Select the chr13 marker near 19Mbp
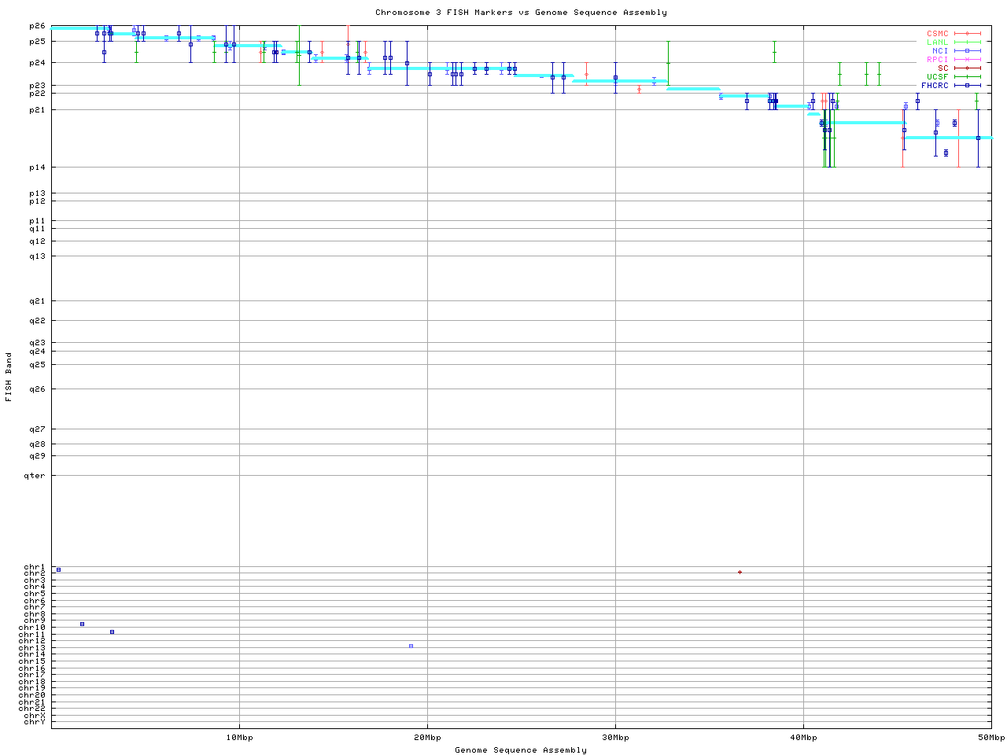Screen dimensions: 1007x755 click(x=411, y=646)
